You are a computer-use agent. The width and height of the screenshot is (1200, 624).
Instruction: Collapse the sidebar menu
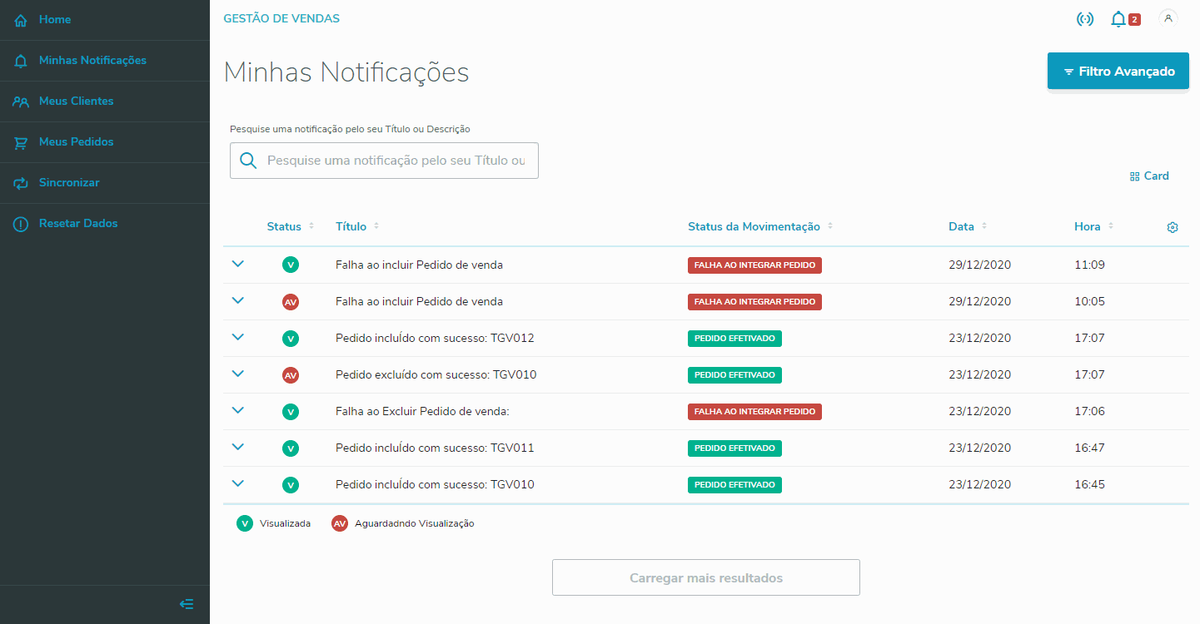187,604
